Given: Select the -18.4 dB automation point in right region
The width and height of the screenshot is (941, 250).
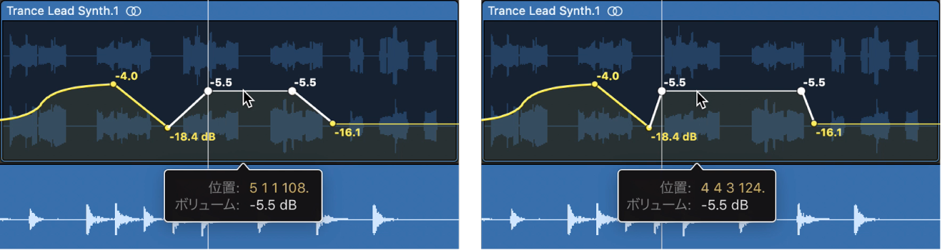Looking at the screenshot, I should (x=649, y=127).
